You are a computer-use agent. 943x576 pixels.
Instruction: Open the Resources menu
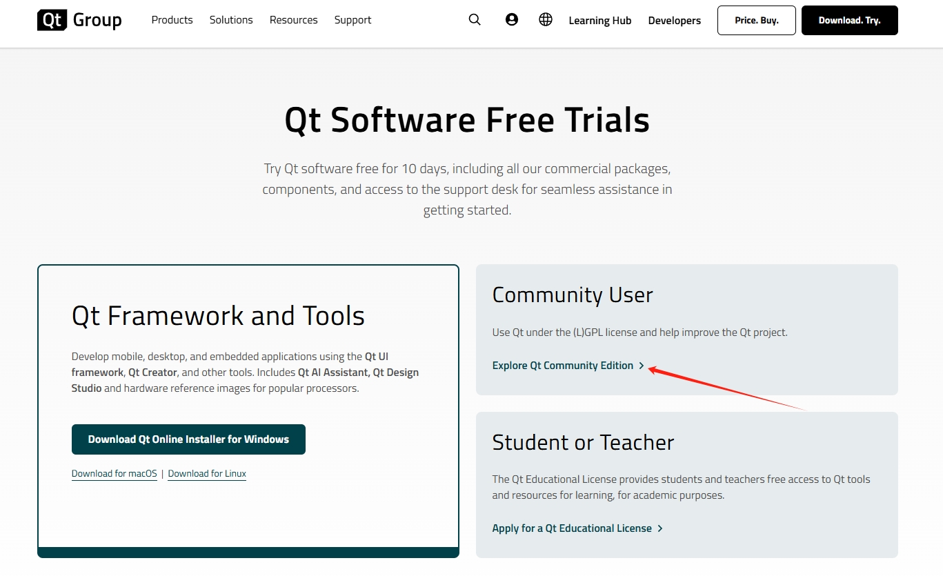[294, 20]
